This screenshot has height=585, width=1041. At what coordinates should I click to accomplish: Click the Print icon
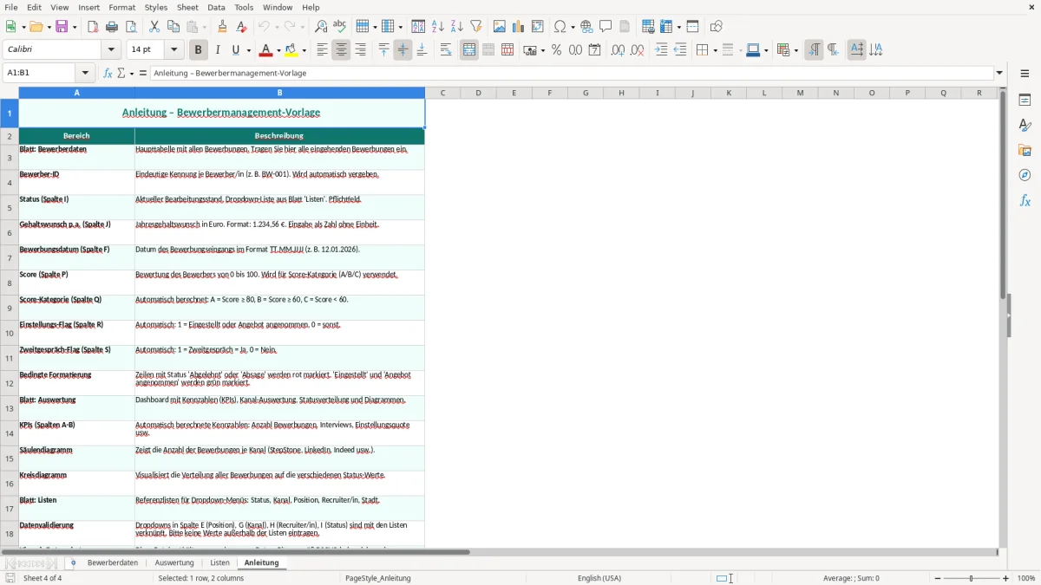(112, 27)
